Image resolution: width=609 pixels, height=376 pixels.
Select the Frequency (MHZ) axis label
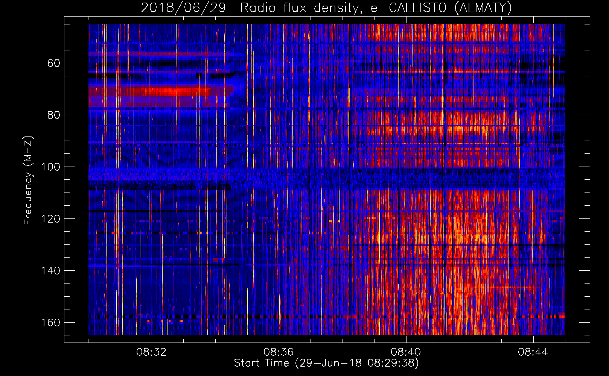pos(28,180)
